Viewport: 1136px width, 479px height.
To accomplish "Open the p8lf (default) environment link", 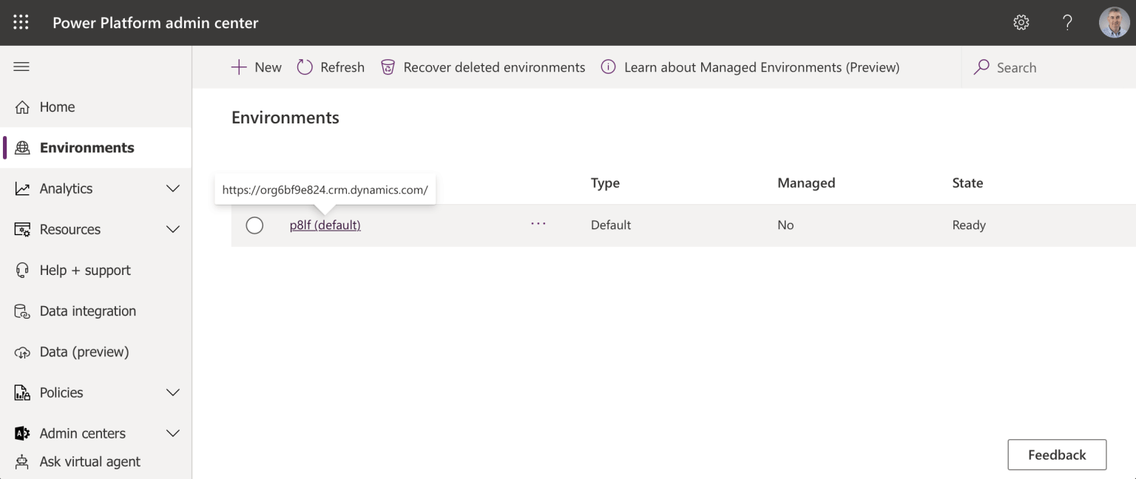I will point(325,225).
